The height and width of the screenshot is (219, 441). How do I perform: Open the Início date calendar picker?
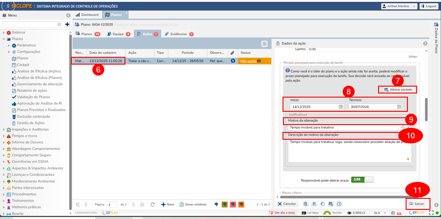pyautogui.click(x=341, y=107)
